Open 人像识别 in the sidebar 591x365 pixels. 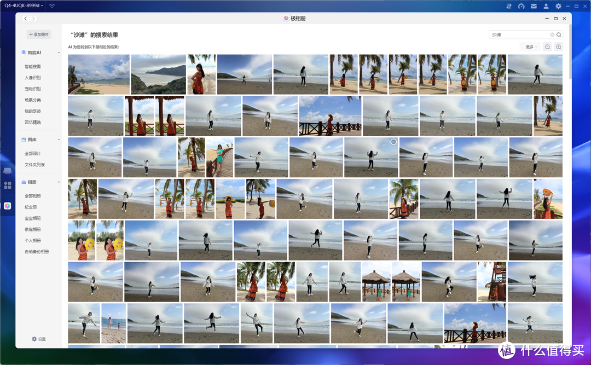pos(33,78)
